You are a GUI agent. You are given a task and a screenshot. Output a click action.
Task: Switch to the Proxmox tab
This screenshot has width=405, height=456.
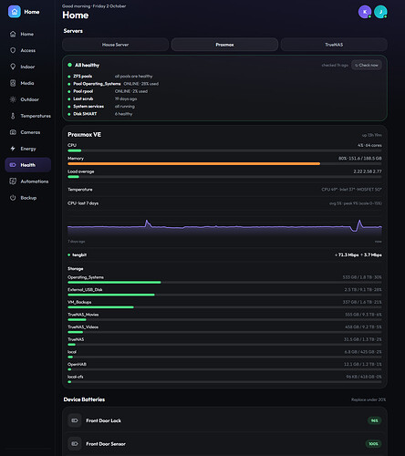[224, 45]
